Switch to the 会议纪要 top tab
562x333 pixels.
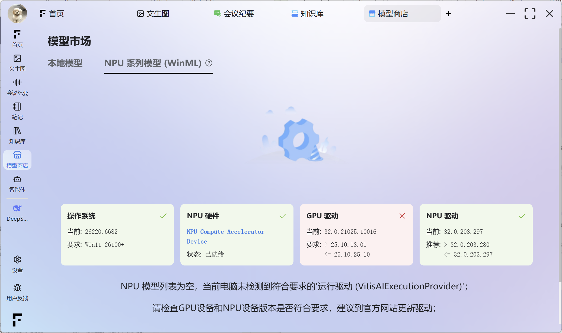[x=234, y=14]
